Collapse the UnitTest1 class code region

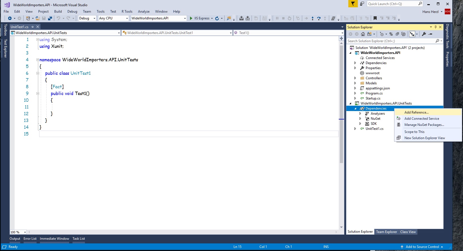pos(38,73)
